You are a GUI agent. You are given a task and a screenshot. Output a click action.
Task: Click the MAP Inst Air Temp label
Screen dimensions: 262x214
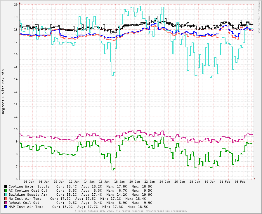pos(26,207)
